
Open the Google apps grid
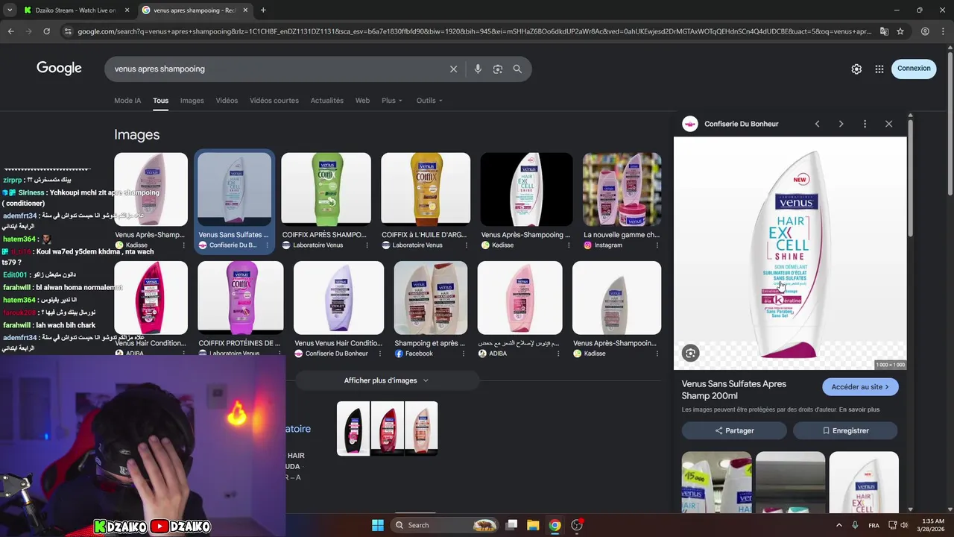(x=879, y=69)
